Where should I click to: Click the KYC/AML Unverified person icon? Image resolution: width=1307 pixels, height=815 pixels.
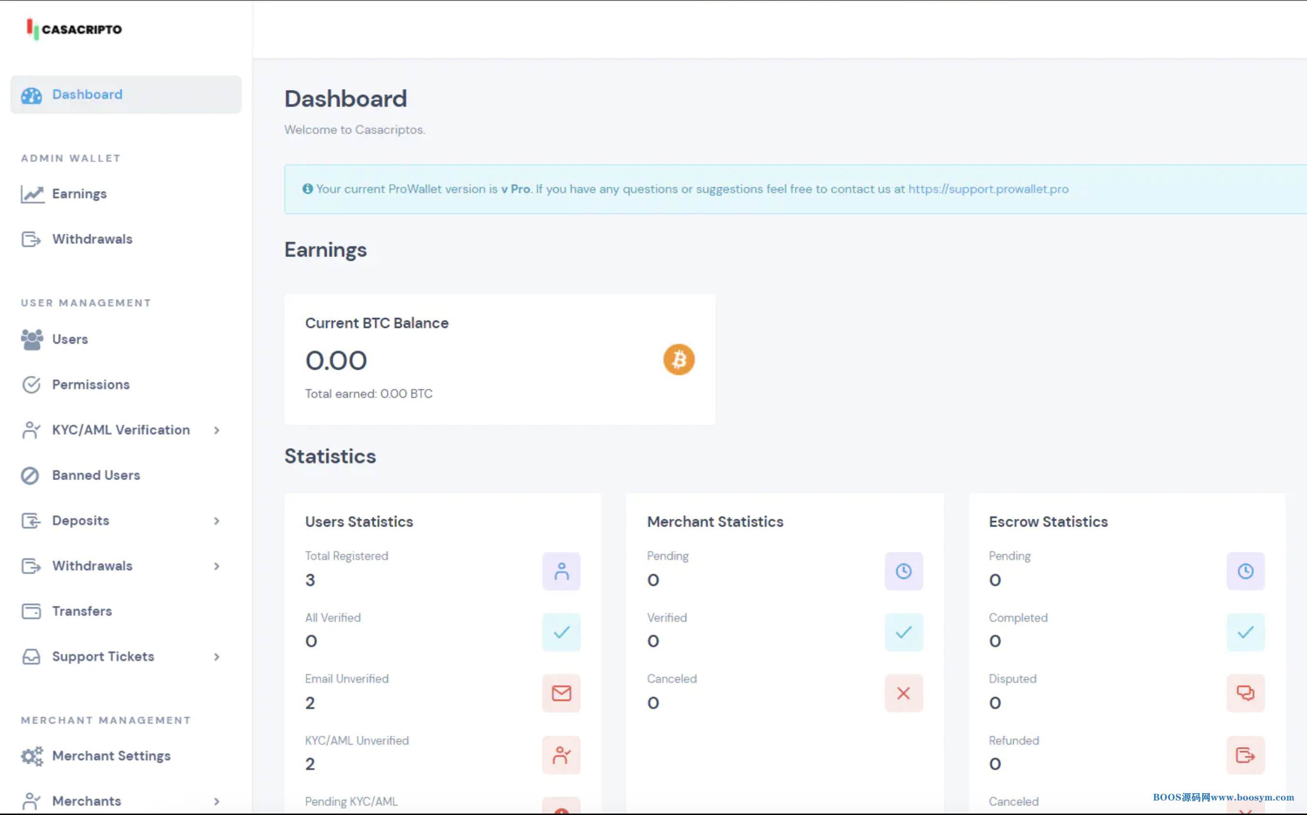tap(561, 755)
